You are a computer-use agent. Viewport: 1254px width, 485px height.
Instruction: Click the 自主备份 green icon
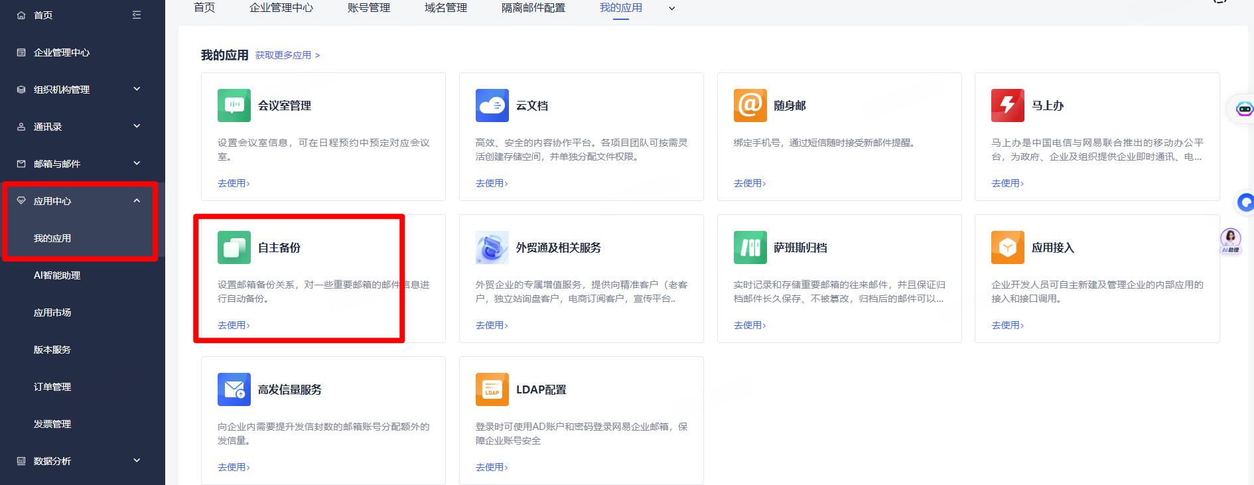pos(234,247)
